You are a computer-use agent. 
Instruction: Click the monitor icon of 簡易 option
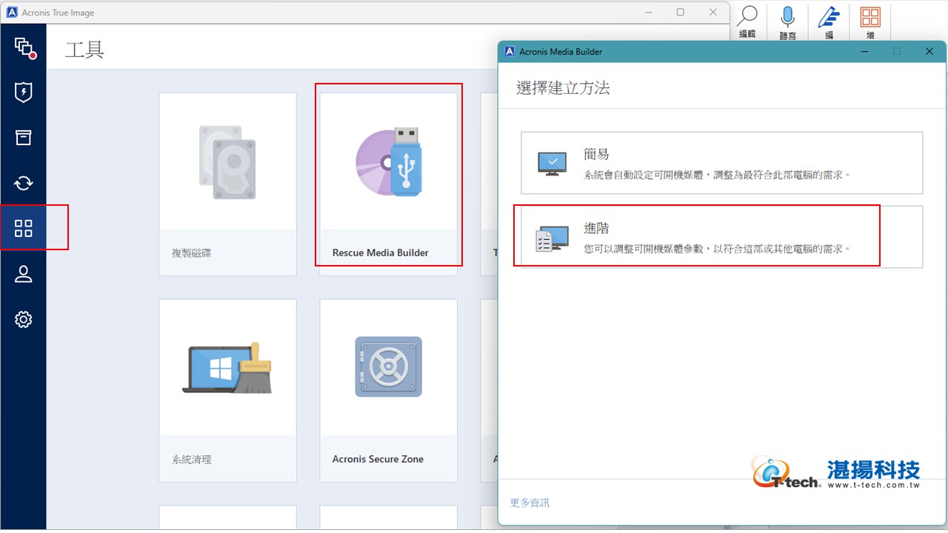click(x=552, y=163)
